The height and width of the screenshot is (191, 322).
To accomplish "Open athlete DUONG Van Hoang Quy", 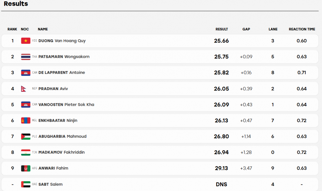I will tap(62, 41).
